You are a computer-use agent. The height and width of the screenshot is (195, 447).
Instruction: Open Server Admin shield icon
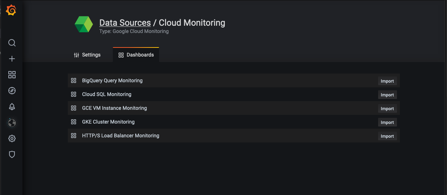pyautogui.click(x=12, y=154)
